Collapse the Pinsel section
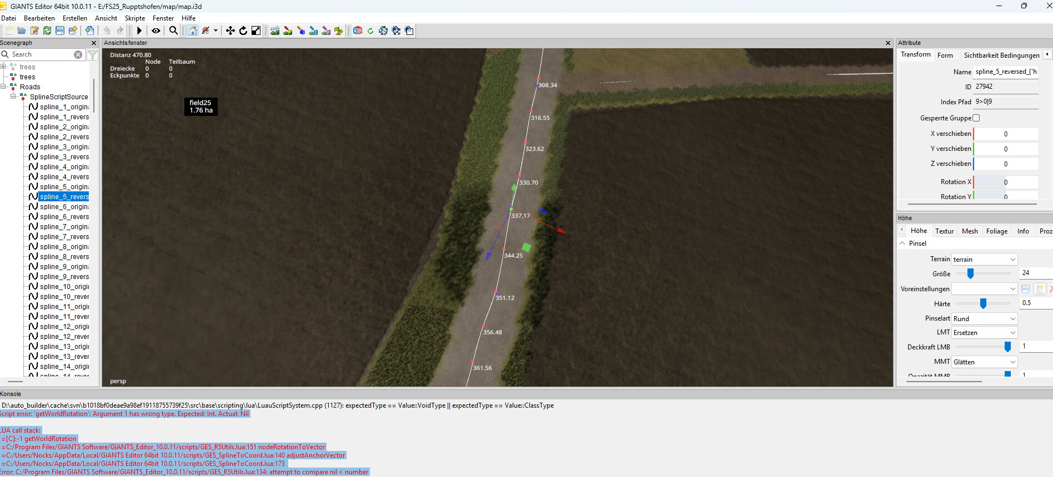The width and height of the screenshot is (1053, 477). [902, 243]
